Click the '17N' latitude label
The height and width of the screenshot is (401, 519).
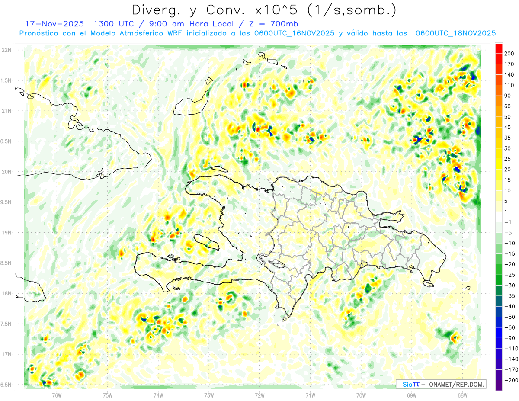coord(6,354)
